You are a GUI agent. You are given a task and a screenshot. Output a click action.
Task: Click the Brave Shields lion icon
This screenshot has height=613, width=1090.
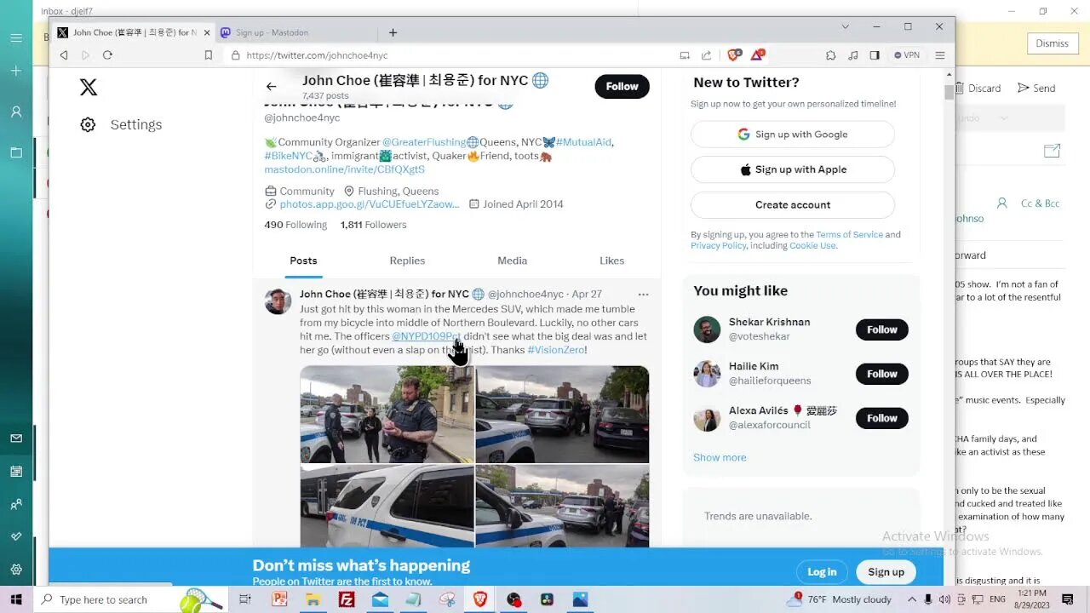tap(734, 55)
